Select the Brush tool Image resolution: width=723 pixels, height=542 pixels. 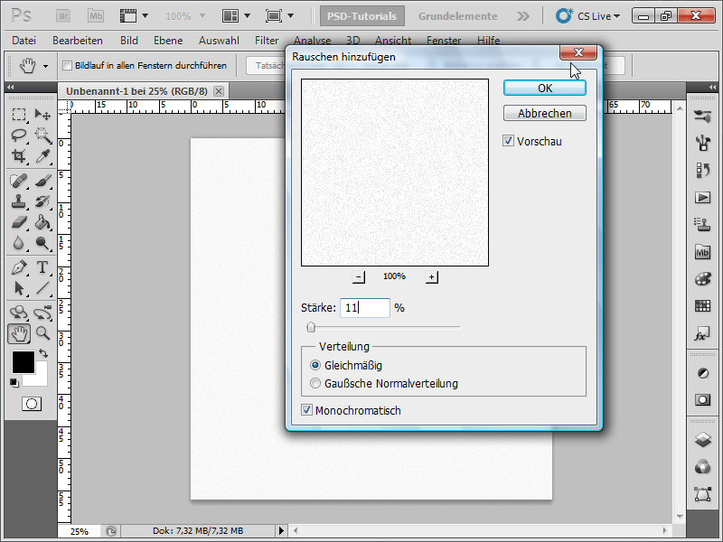[x=42, y=181]
